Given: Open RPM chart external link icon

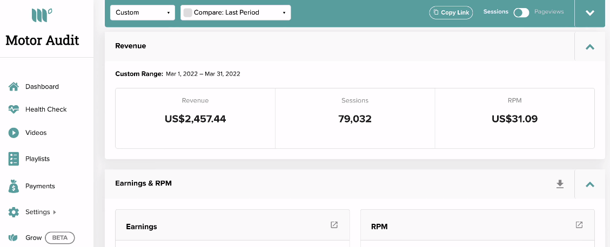Looking at the screenshot, I should click(579, 225).
